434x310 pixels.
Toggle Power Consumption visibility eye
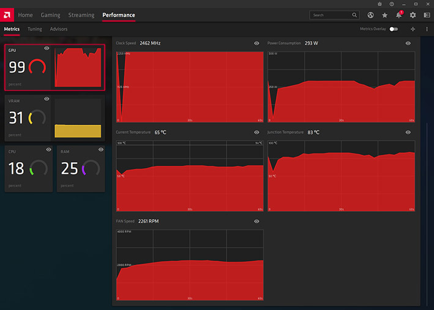click(408, 43)
